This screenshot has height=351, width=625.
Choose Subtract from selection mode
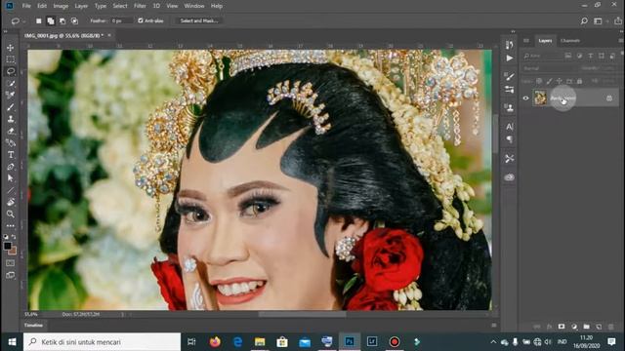[x=62, y=20]
